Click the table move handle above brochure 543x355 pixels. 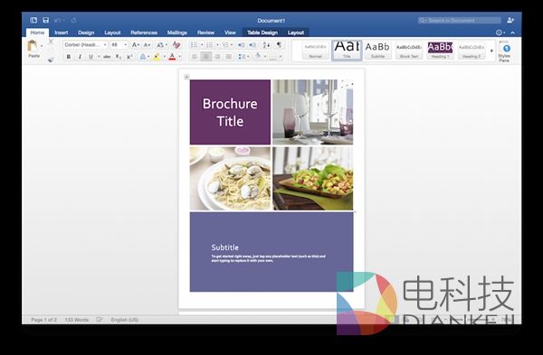[186, 77]
